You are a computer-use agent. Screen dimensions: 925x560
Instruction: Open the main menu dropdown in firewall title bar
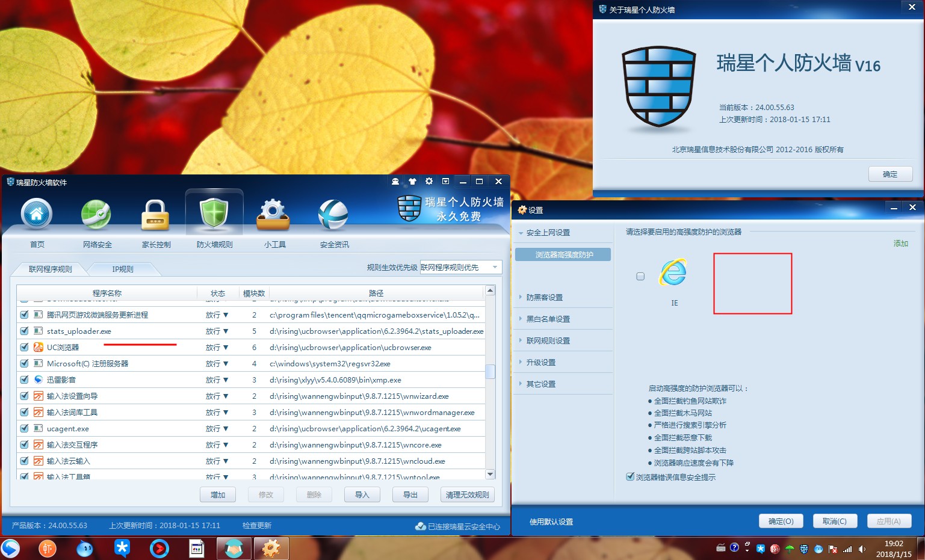[x=445, y=181]
